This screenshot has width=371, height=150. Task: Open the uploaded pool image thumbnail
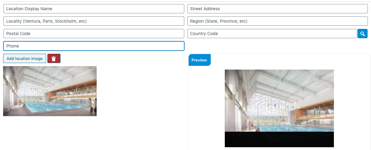50,91
